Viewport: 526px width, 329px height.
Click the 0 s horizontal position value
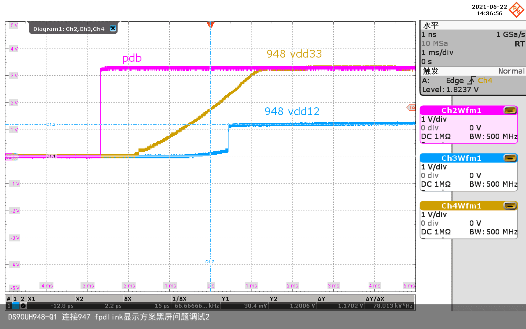click(426, 62)
